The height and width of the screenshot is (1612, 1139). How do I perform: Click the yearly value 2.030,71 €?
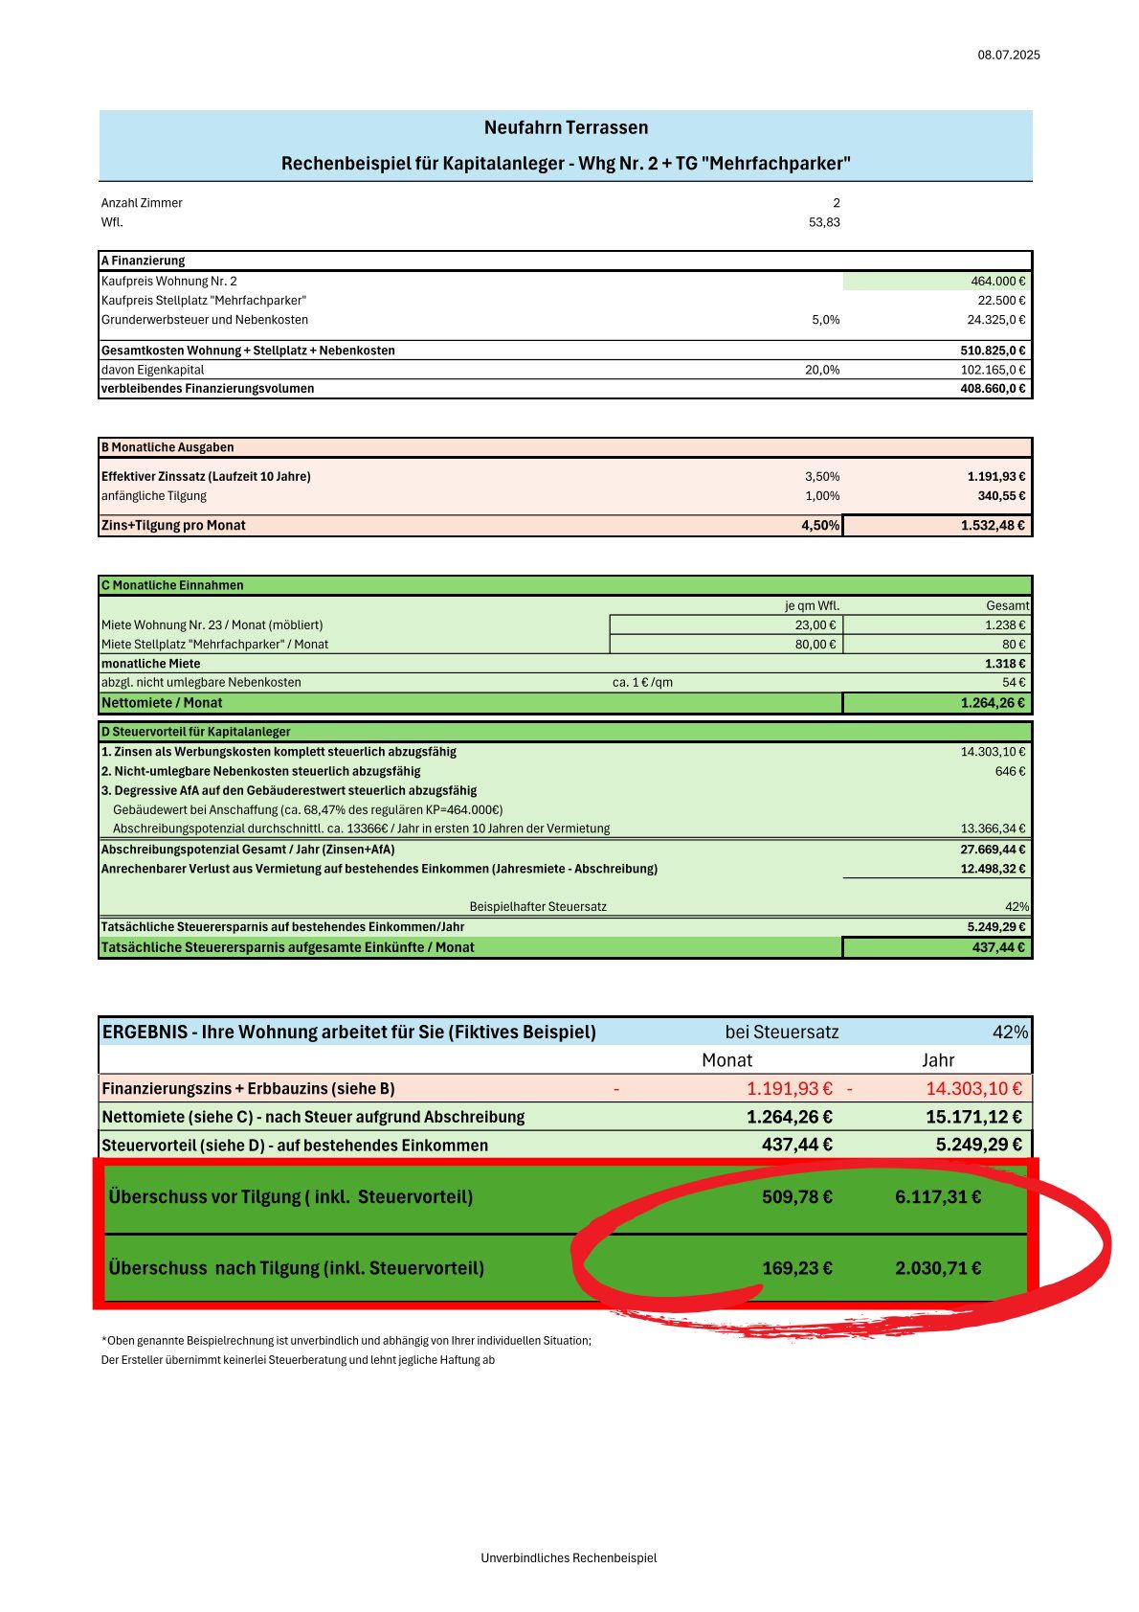pyautogui.click(x=938, y=1268)
